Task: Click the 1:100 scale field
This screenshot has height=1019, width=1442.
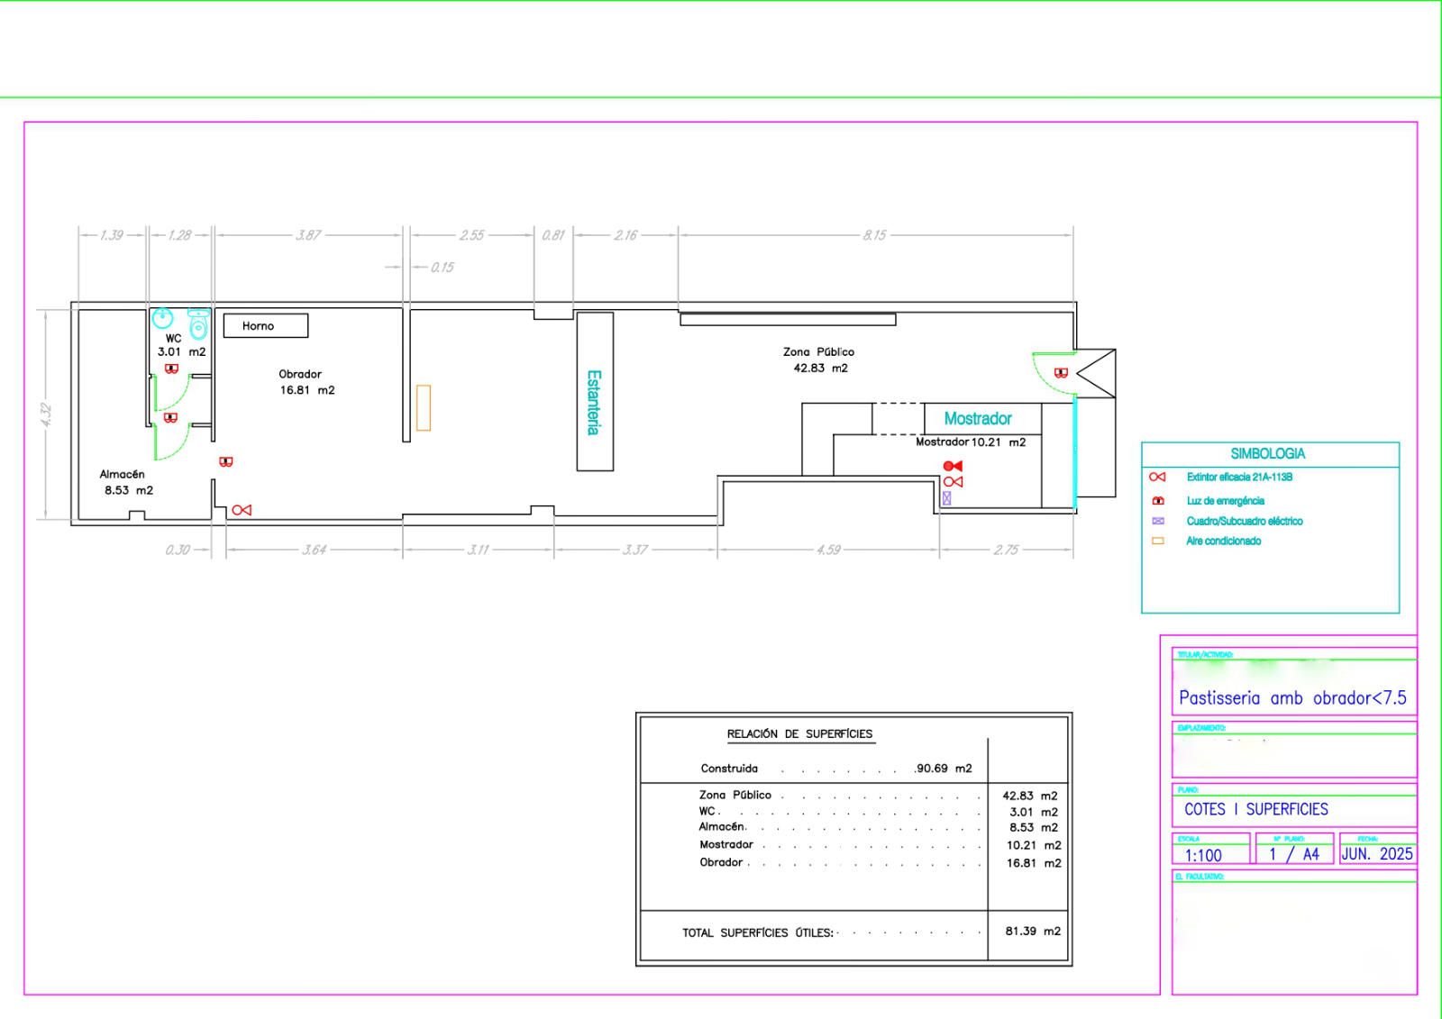Action: click(x=1203, y=855)
